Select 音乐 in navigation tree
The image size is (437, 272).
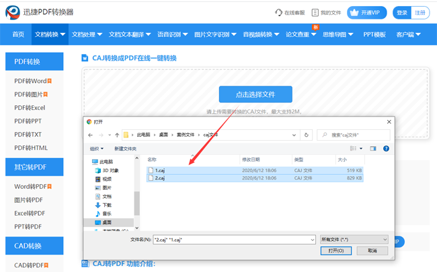pyautogui.click(x=104, y=214)
